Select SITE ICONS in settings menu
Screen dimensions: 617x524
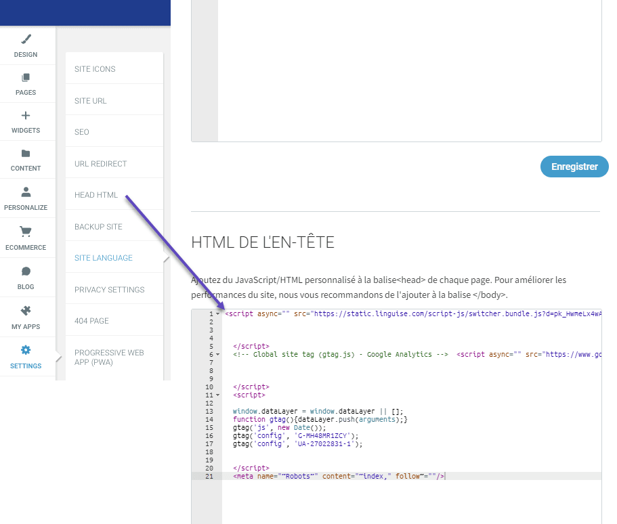pos(114,69)
